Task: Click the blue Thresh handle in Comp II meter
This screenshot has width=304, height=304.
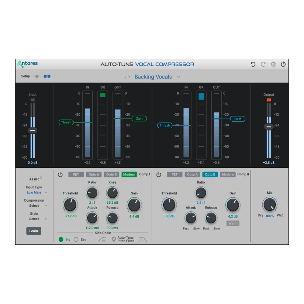Action: coord(165,125)
